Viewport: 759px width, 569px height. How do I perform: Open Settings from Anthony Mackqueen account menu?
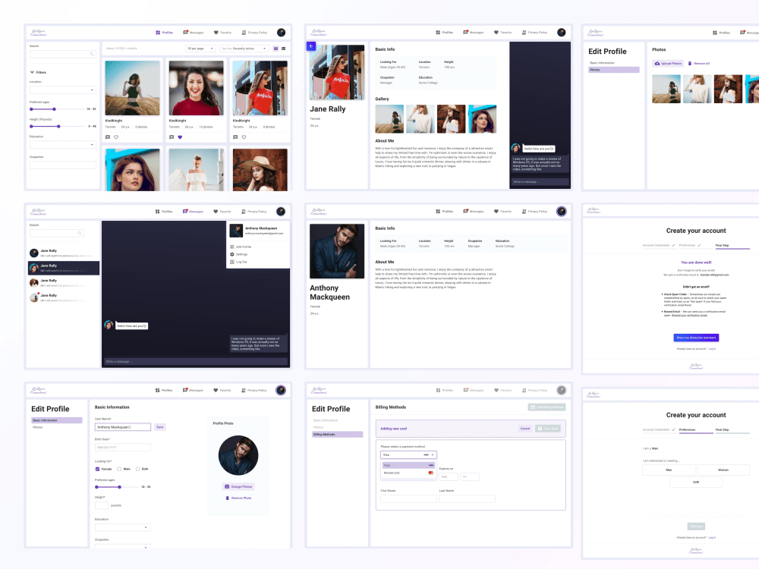coord(239,254)
